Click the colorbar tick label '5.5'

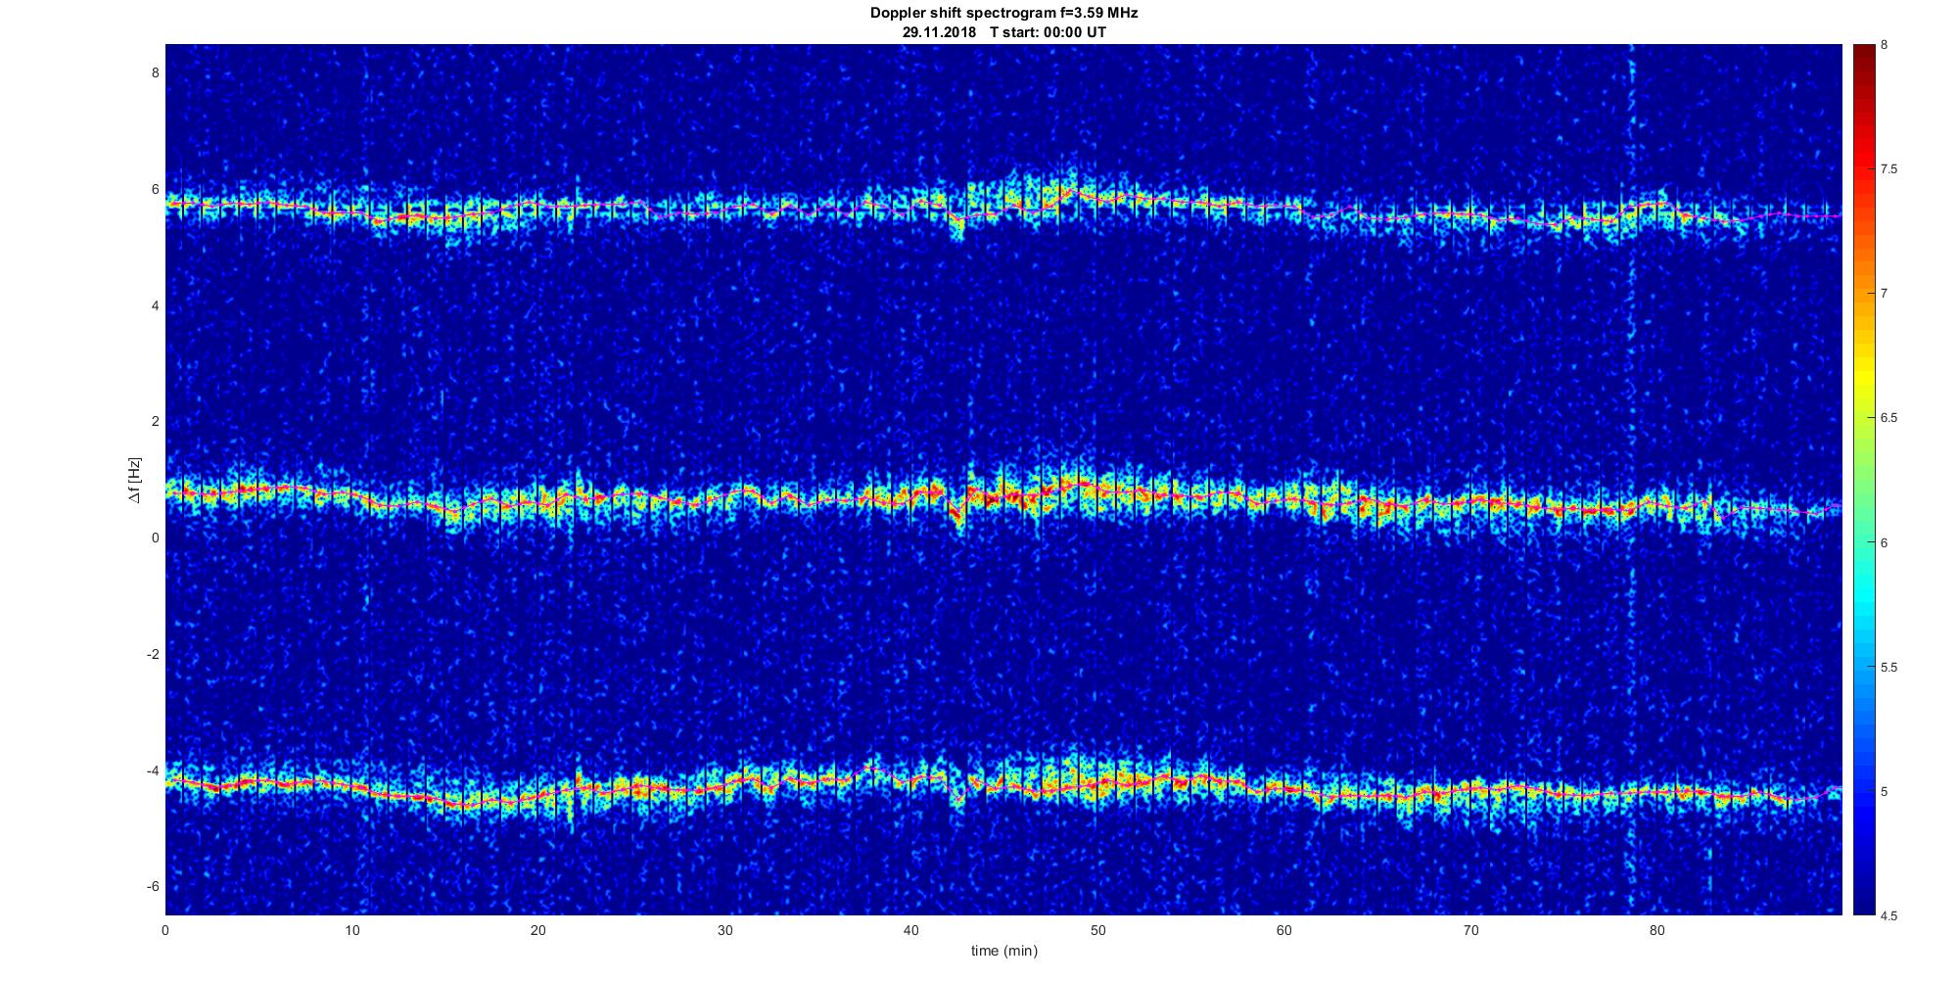(1889, 668)
